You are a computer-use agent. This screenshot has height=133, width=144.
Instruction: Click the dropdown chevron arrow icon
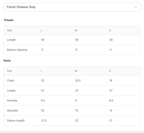point(135,7)
